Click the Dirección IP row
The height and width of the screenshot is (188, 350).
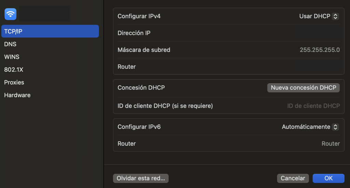pyautogui.click(x=228, y=33)
